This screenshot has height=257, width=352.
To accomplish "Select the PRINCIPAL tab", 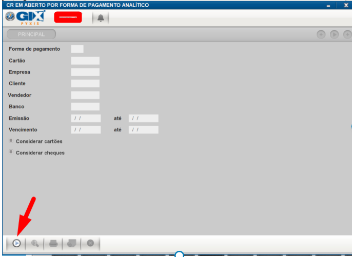I will tap(31, 34).
